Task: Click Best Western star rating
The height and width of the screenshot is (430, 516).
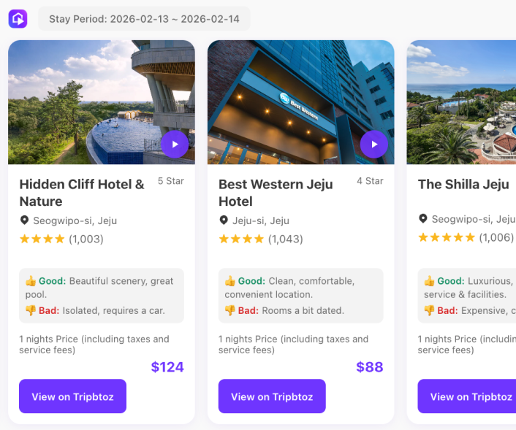Action: click(x=242, y=239)
